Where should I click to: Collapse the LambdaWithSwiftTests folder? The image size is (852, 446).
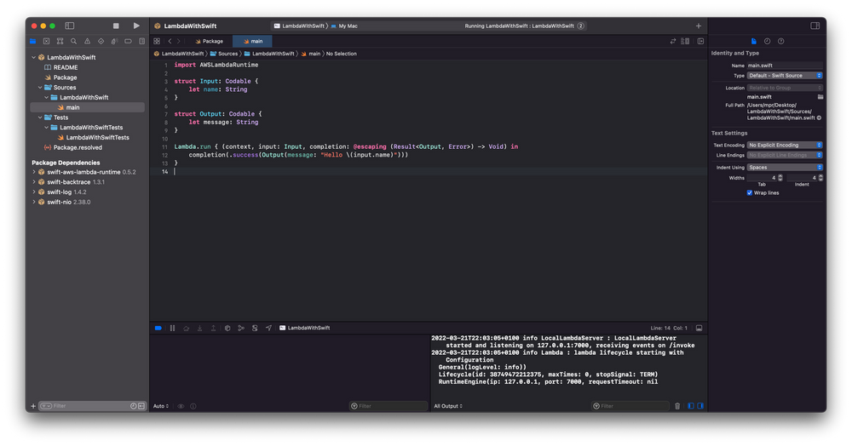(47, 128)
